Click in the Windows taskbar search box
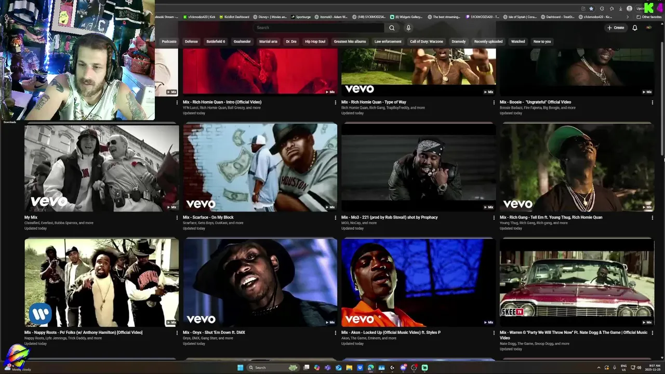Image resolution: width=665 pixels, height=374 pixels. pos(272,368)
